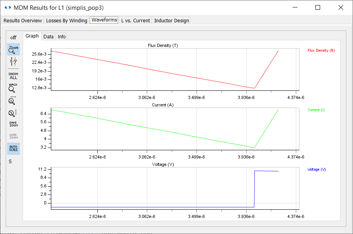Click the red Flux Density (B) legend
This screenshot has width=353, height=234.
click(321, 50)
